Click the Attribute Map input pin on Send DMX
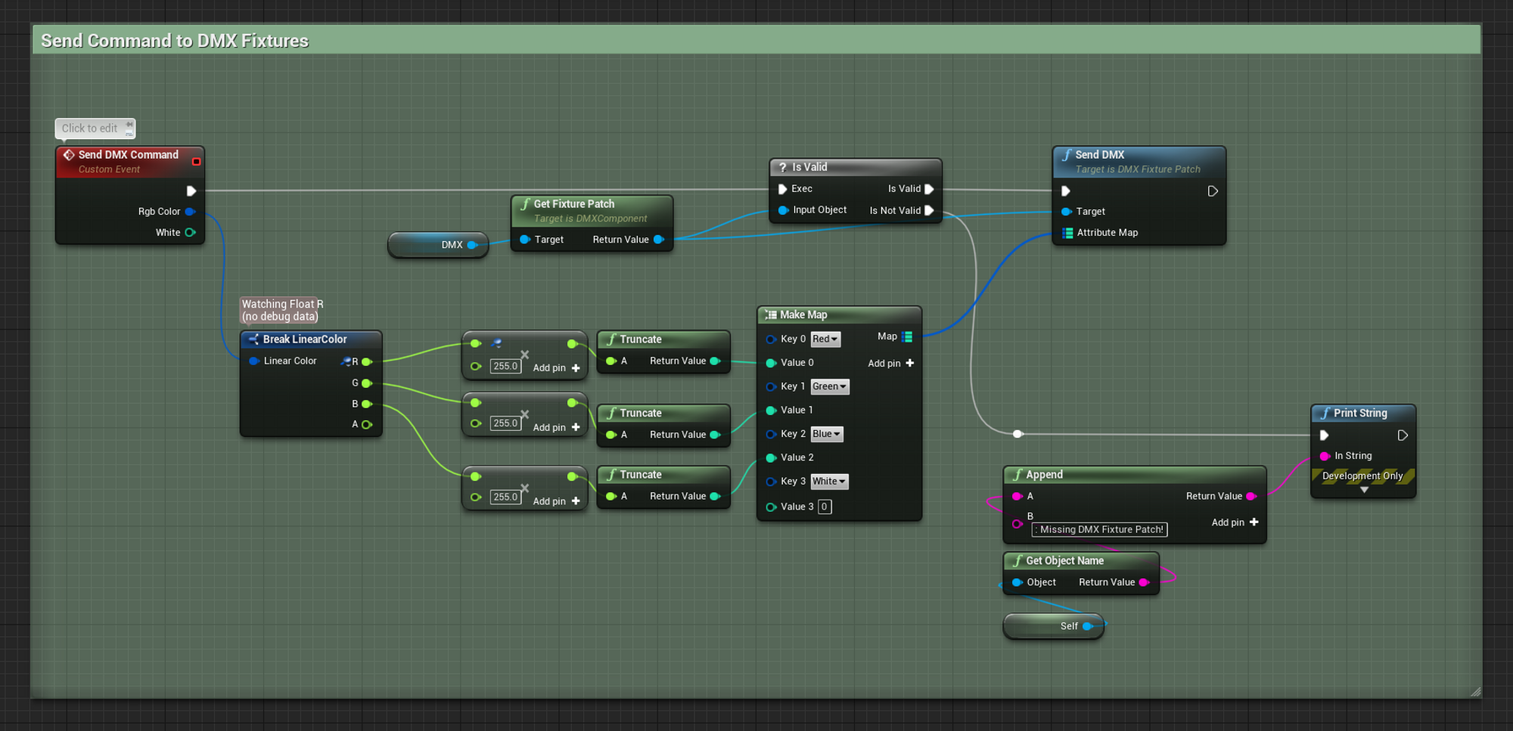This screenshot has width=1513, height=731. [1067, 233]
